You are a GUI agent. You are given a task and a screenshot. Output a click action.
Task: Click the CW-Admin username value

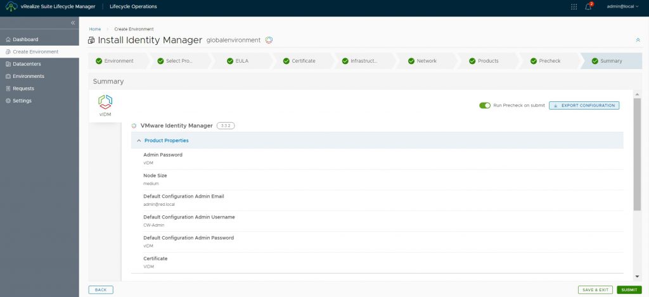153,225
